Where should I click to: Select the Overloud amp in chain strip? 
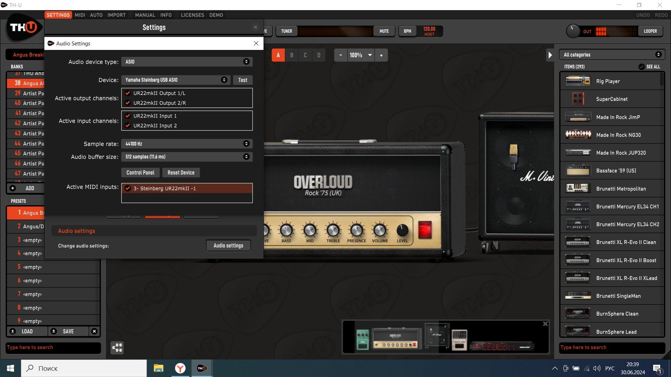tap(397, 338)
